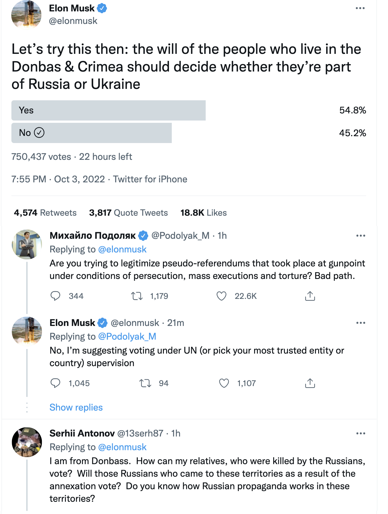Open more options menu on Podolyak's reply
The width and height of the screenshot is (388, 514).
point(361,236)
